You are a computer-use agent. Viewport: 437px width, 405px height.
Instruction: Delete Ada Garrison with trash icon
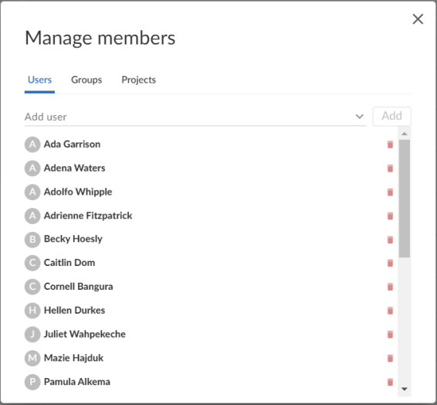pos(390,145)
